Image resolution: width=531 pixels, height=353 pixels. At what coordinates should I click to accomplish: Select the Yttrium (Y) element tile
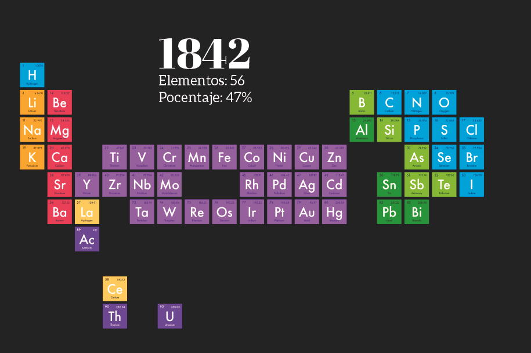(x=87, y=185)
